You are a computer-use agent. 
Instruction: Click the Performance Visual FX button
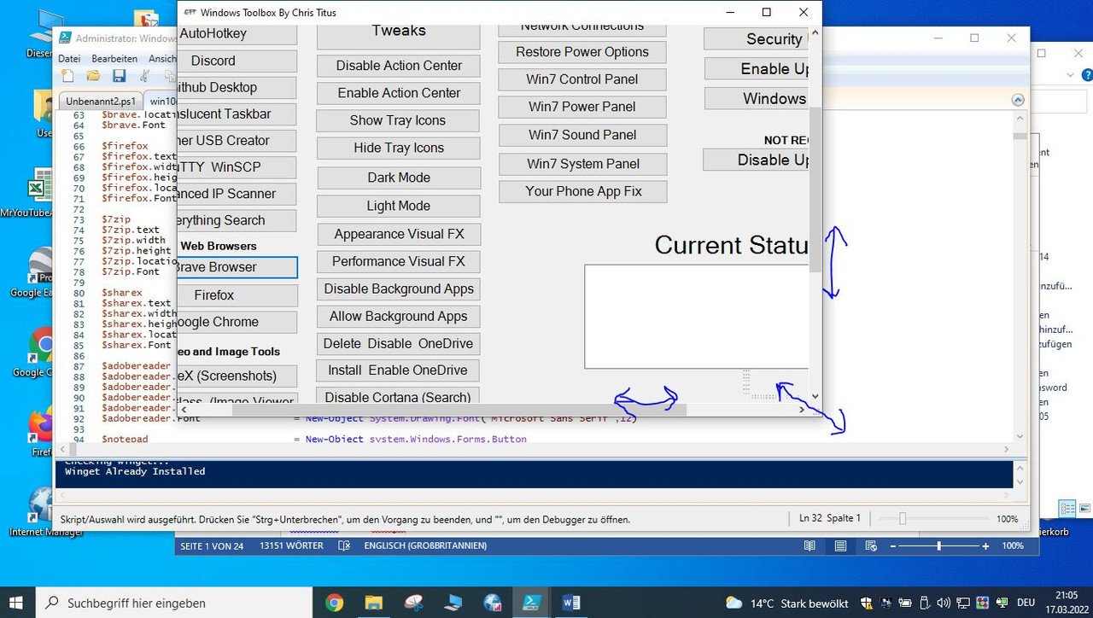[x=399, y=261]
